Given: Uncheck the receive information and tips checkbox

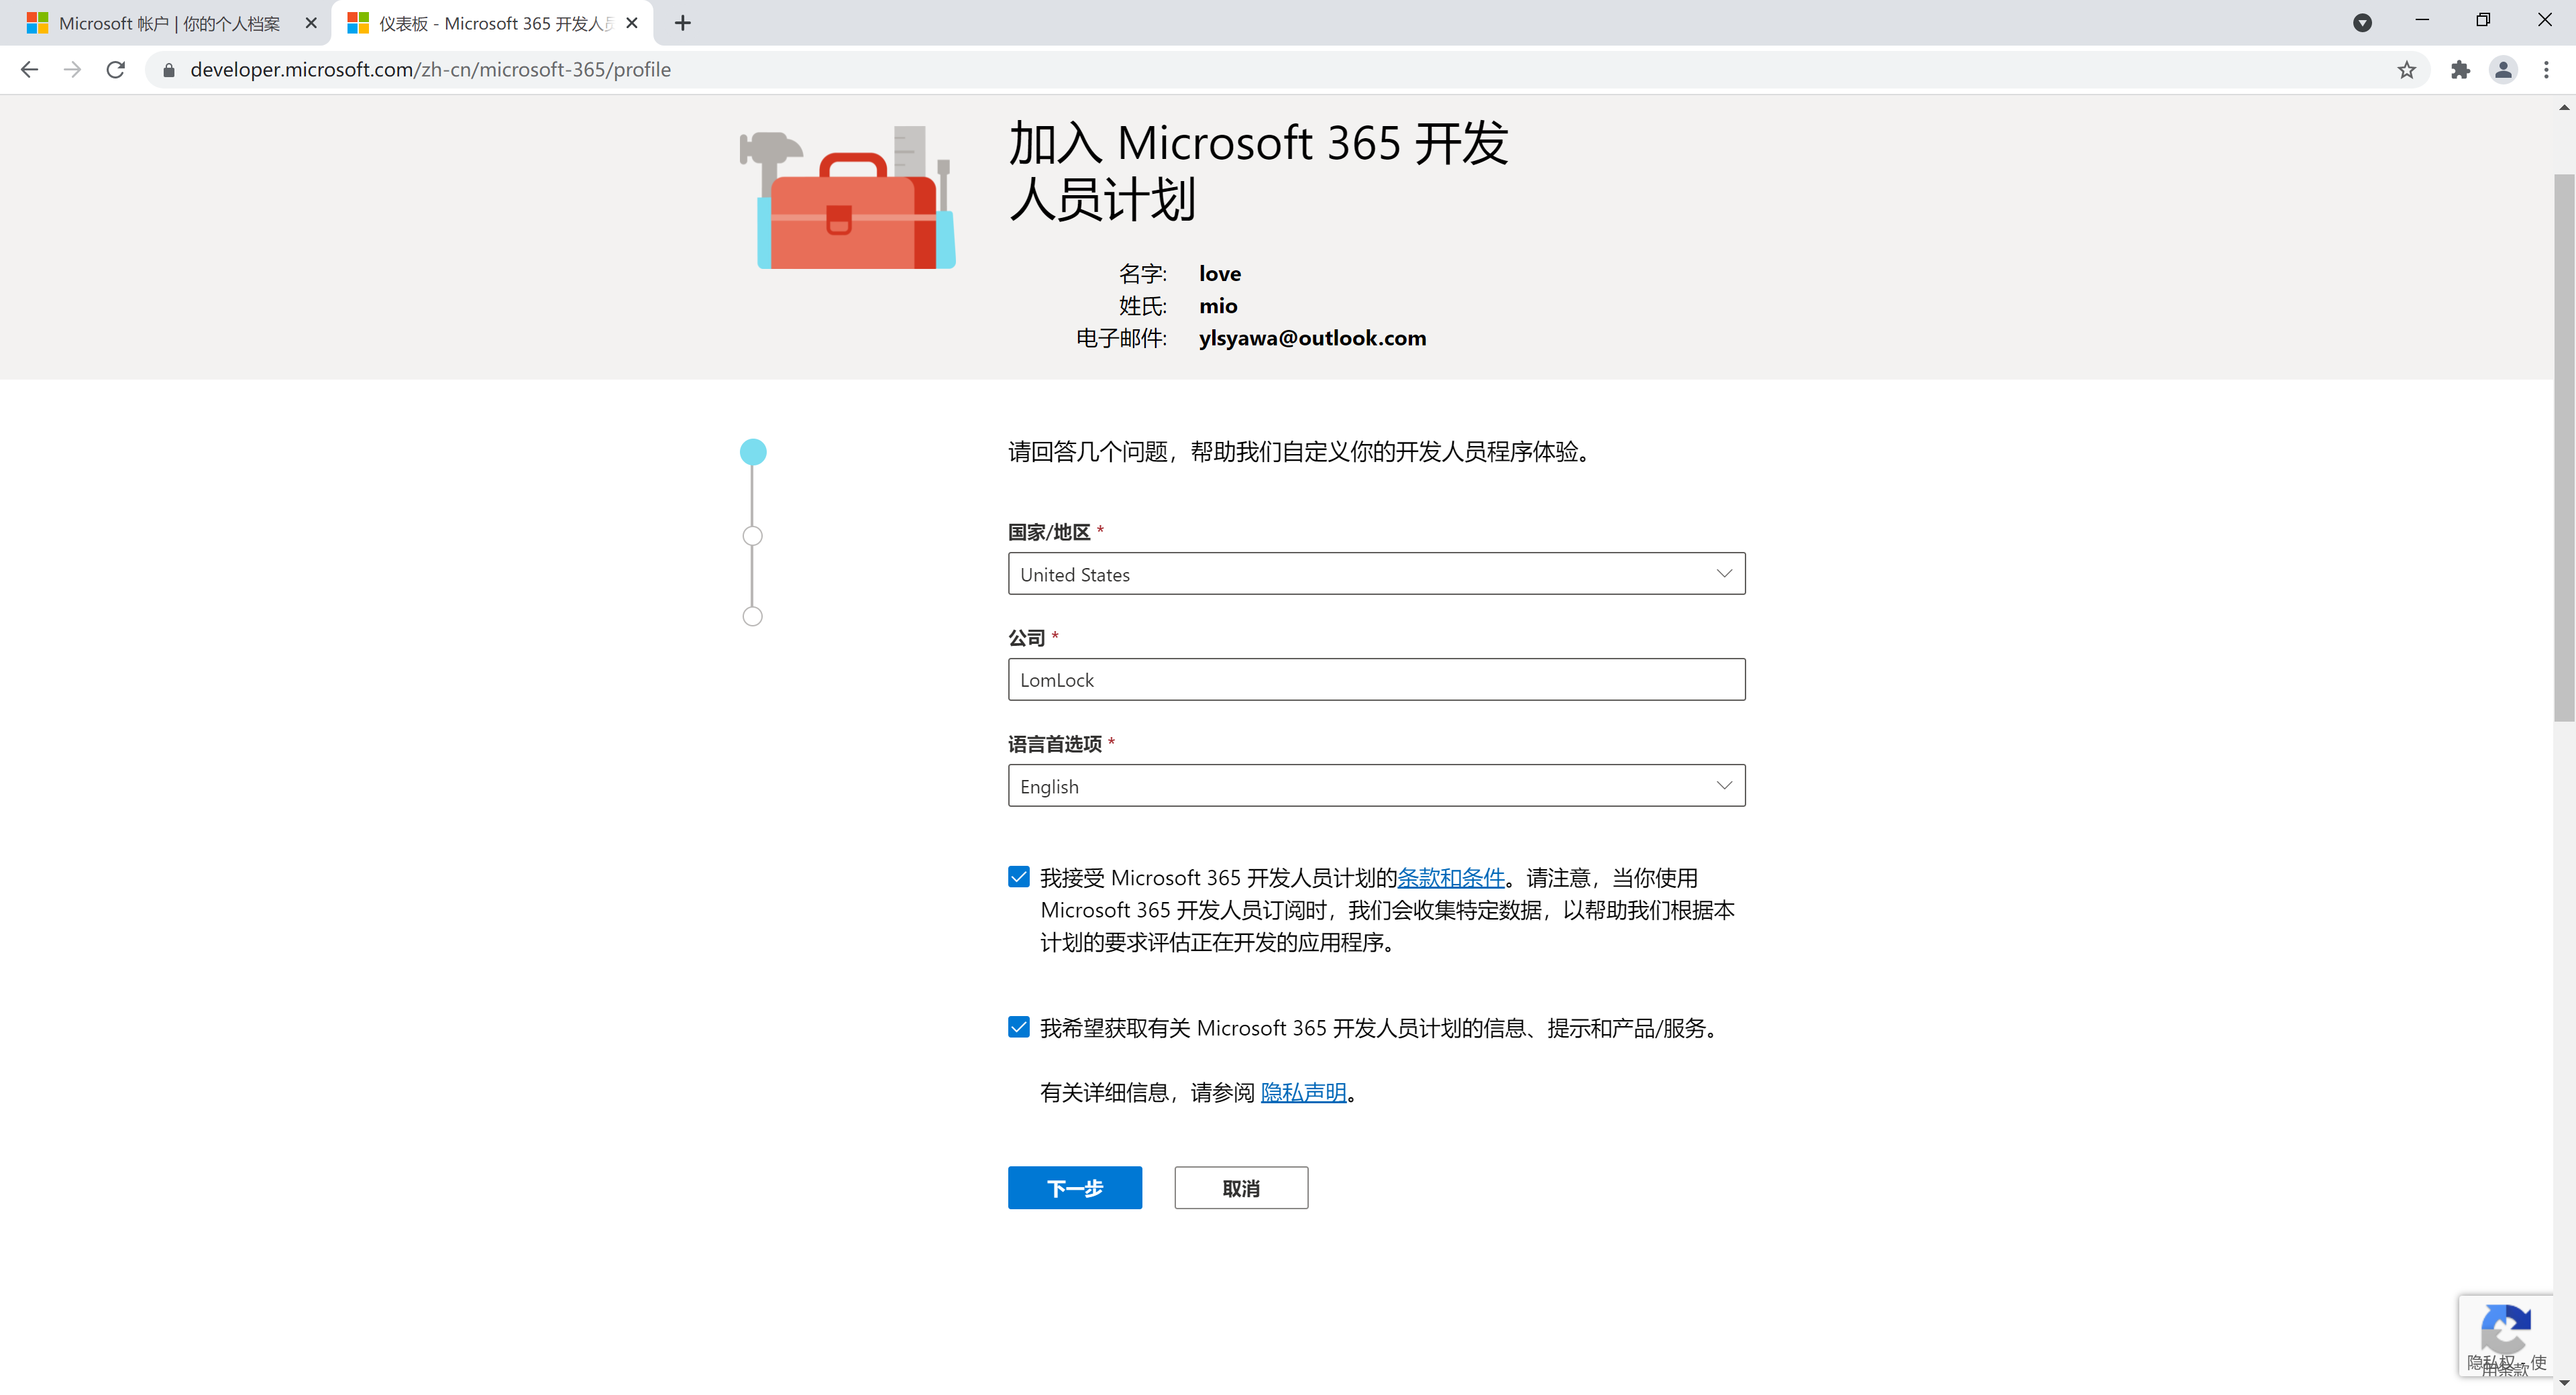Looking at the screenshot, I should point(1018,1027).
